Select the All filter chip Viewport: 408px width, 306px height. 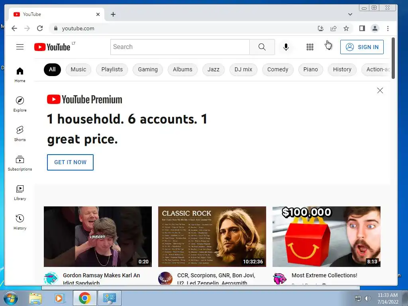pyautogui.click(x=52, y=69)
